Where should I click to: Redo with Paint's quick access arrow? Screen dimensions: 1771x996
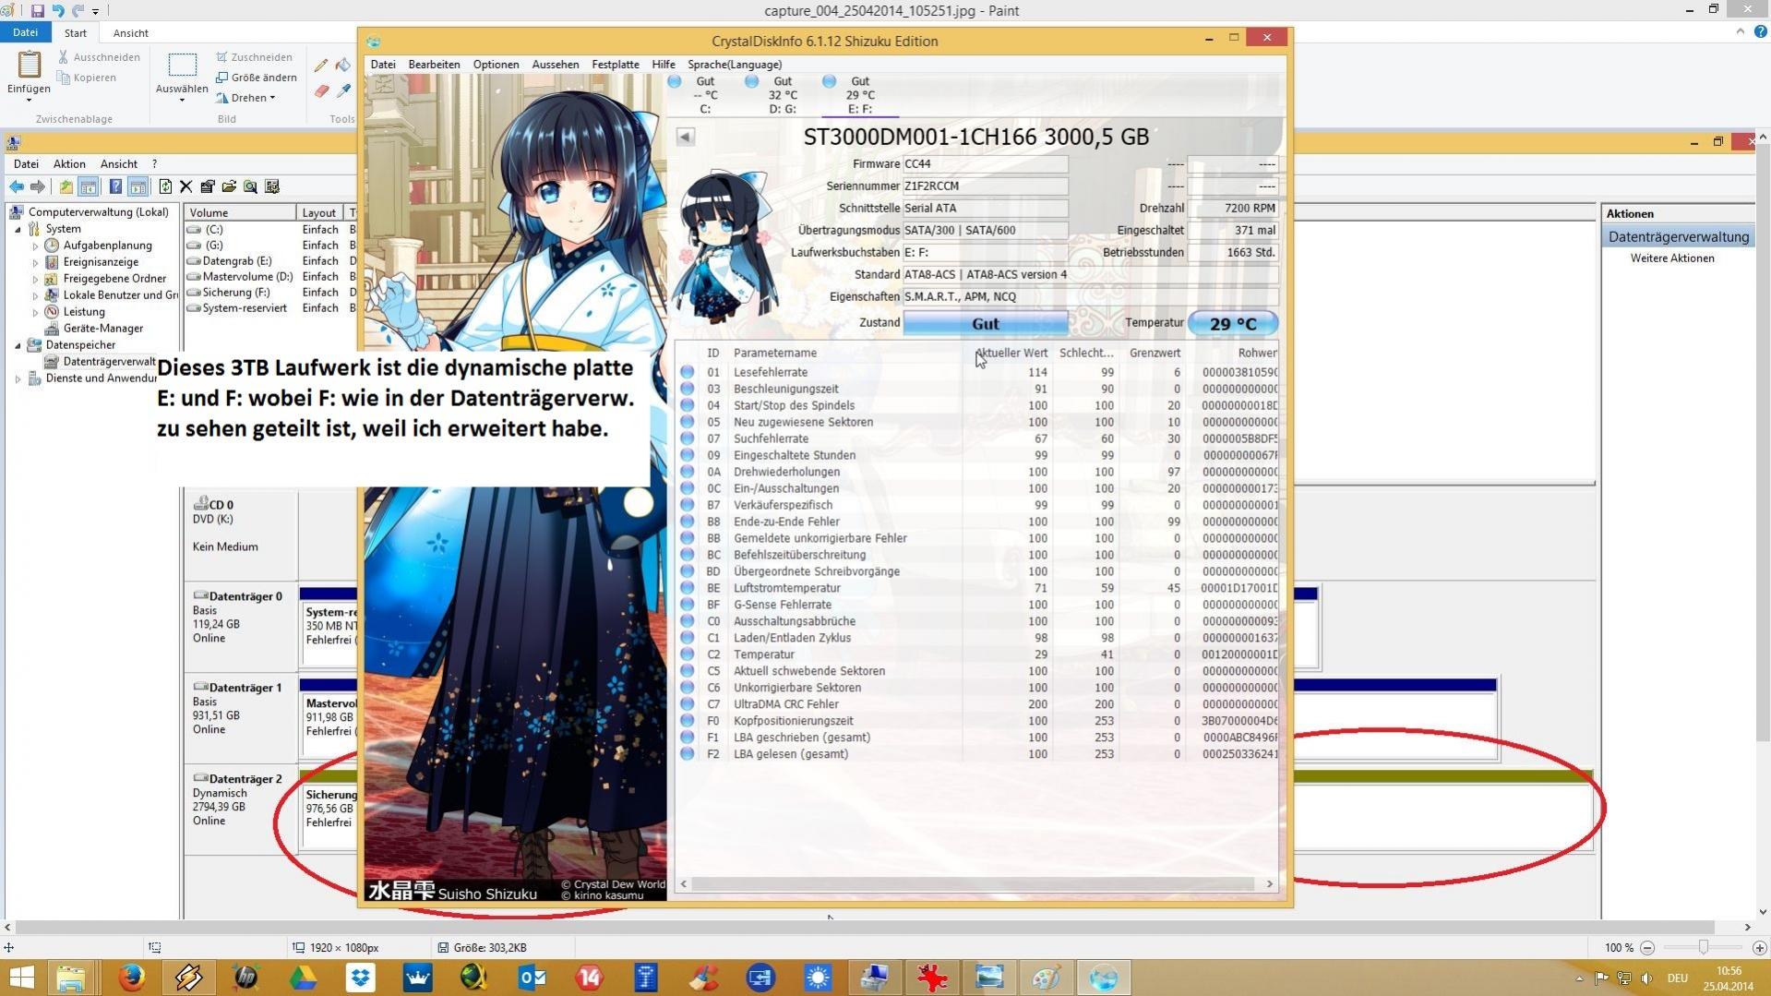coord(78,11)
